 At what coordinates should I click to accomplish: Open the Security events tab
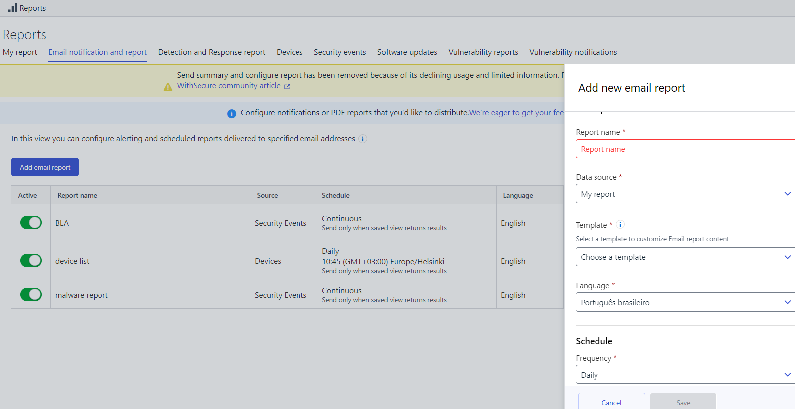pyautogui.click(x=340, y=52)
